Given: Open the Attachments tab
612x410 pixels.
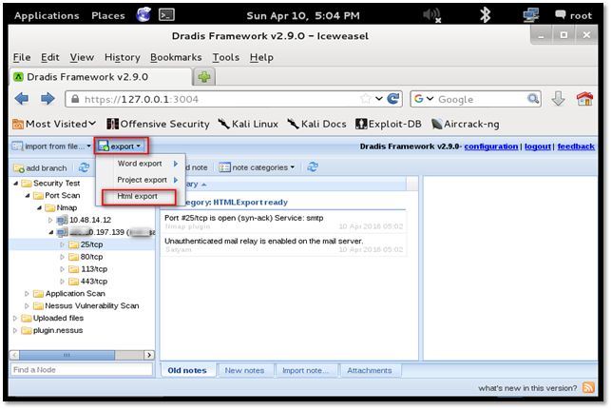Looking at the screenshot, I should click(x=369, y=370).
